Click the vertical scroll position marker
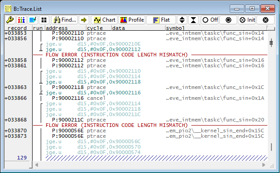 click(x=271, y=43)
